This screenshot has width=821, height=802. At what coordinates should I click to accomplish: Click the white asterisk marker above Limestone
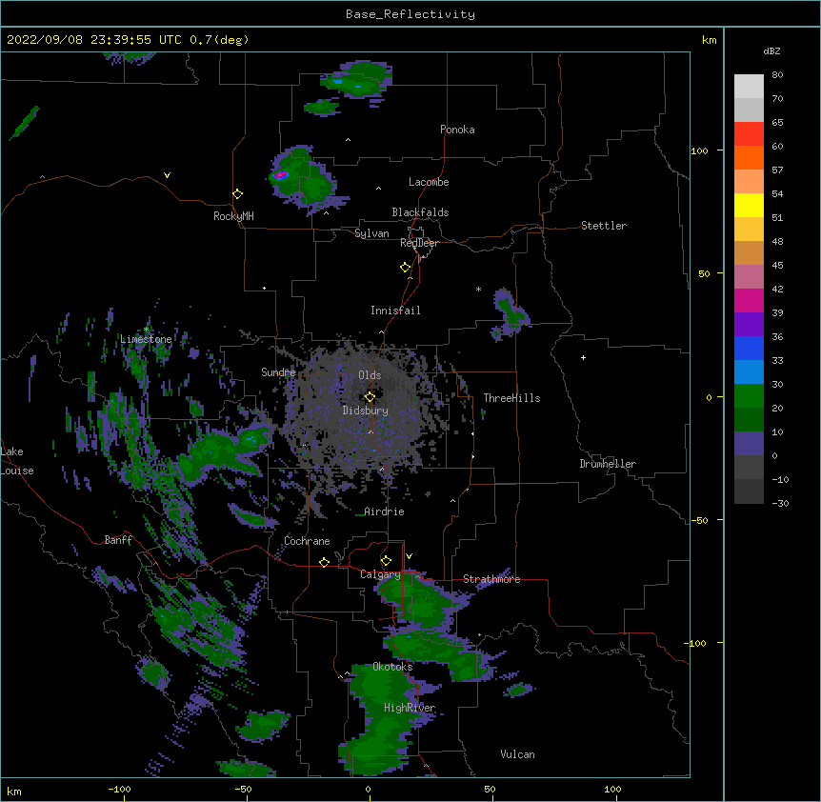click(x=146, y=330)
